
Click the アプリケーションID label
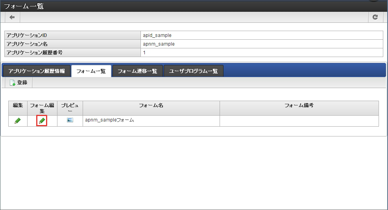pos(27,35)
